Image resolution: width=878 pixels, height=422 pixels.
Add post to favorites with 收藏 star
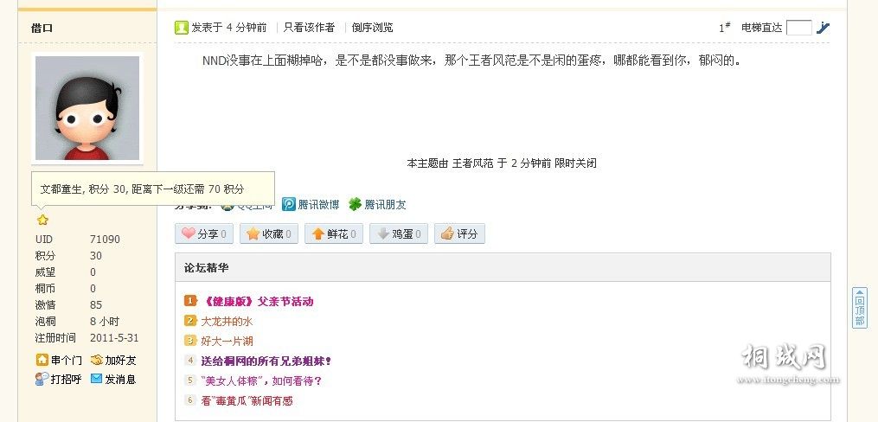pos(269,234)
